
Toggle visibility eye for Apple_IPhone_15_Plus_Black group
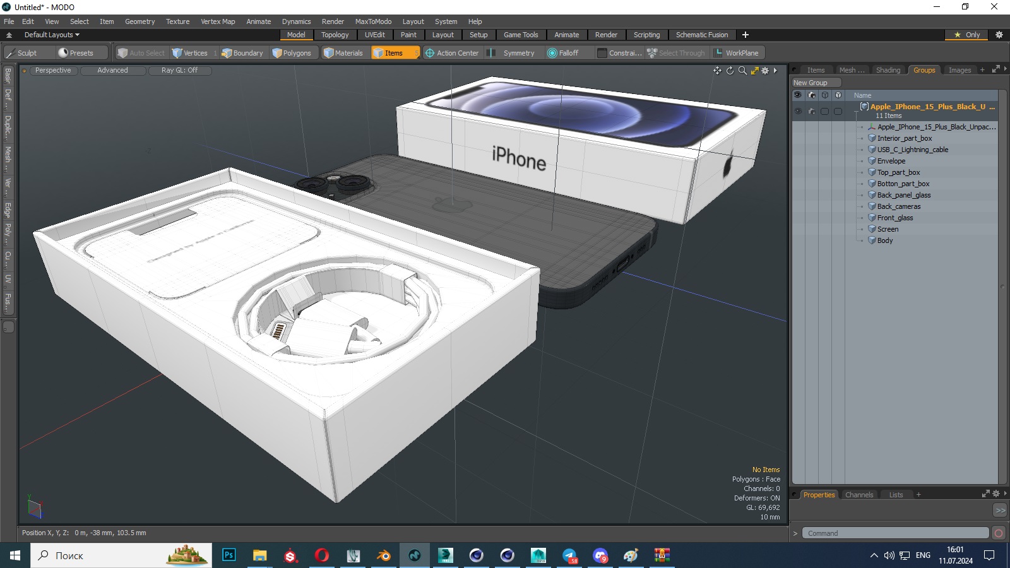point(798,111)
